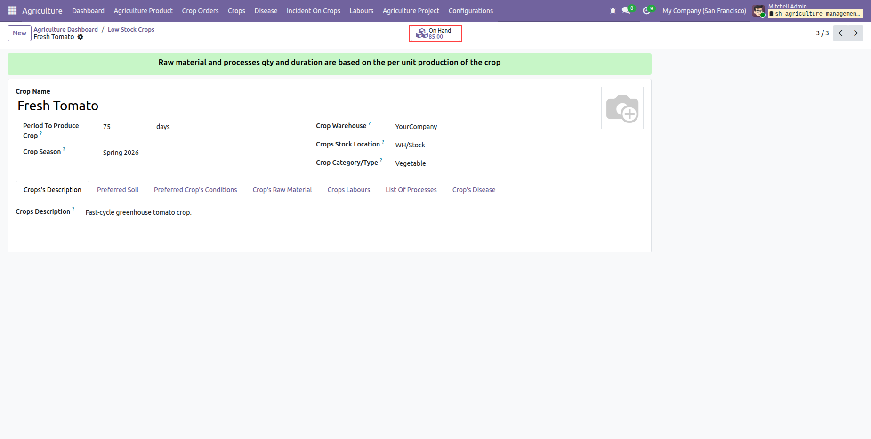871x439 pixels.
Task: Go to Agriculture Dashboard breadcrumb
Action: point(65,29)
